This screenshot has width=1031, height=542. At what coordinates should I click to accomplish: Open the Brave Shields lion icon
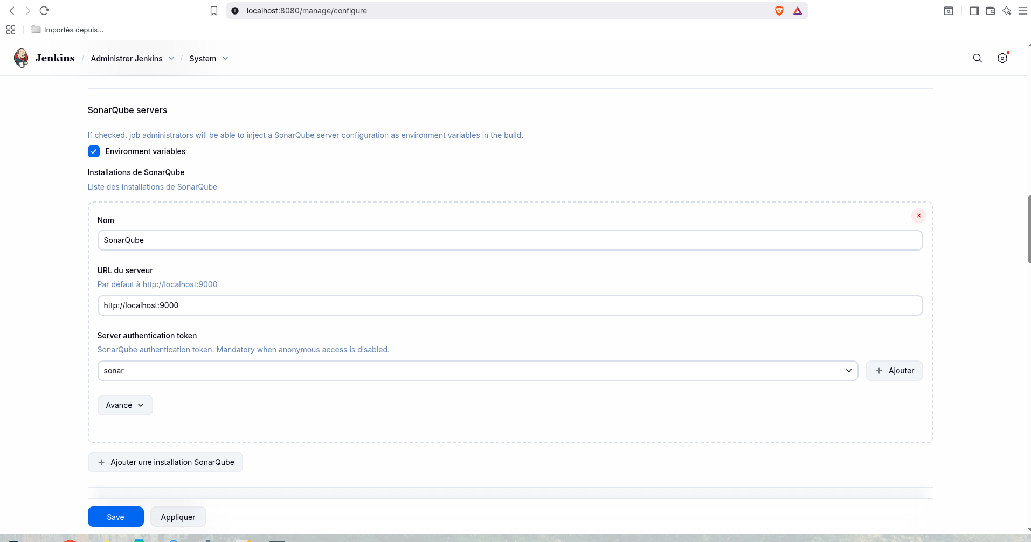coord(779,11)
